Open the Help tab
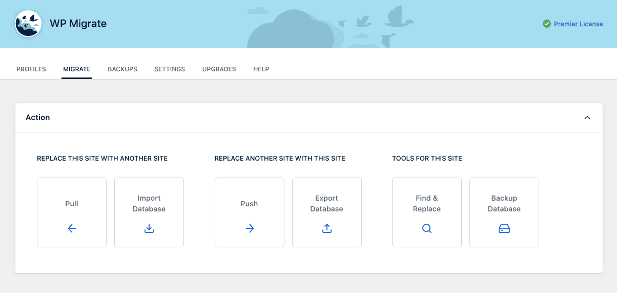This screenshot has height=293, width=617. click(x=261, y=69)
